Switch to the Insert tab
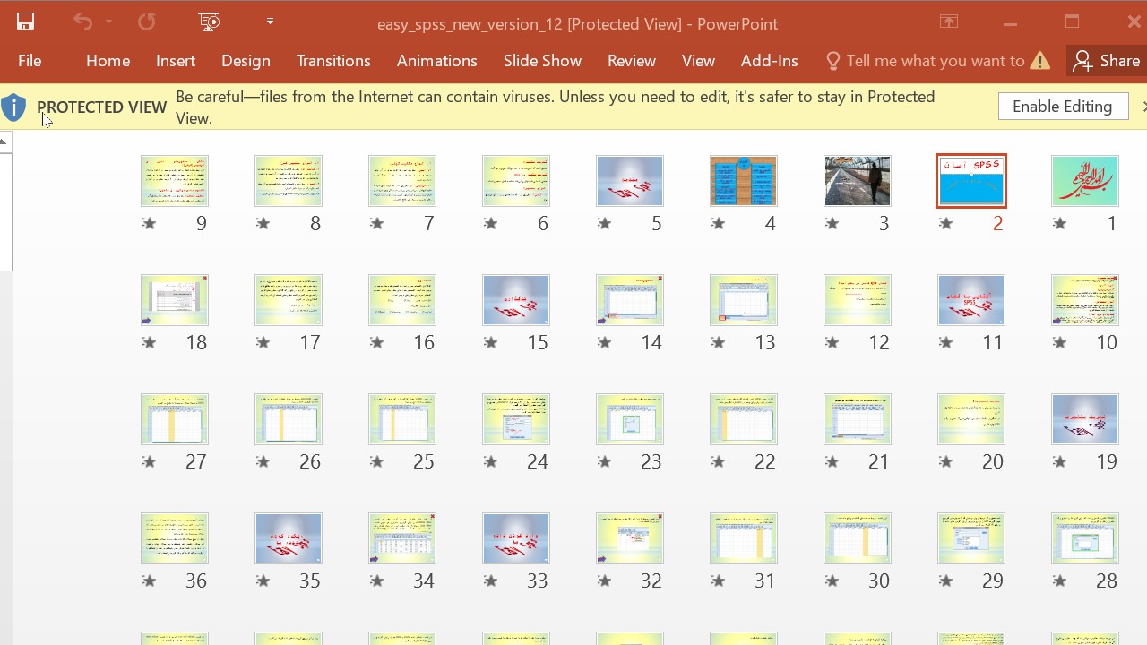 pyautogui.click(x=176, y=61)
